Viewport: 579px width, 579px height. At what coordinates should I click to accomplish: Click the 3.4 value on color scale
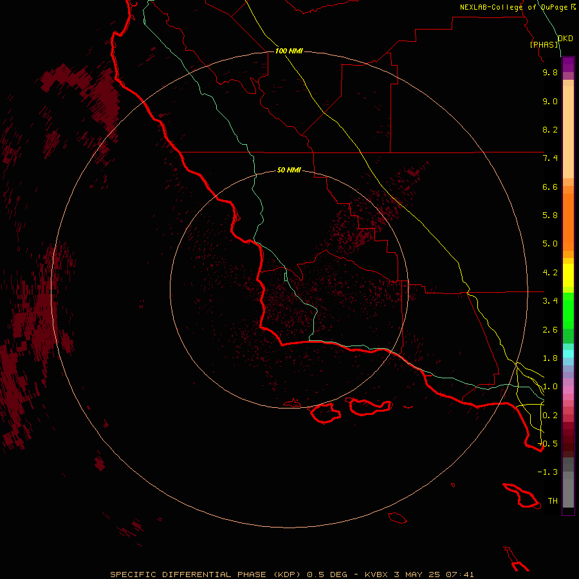(550, 301)
